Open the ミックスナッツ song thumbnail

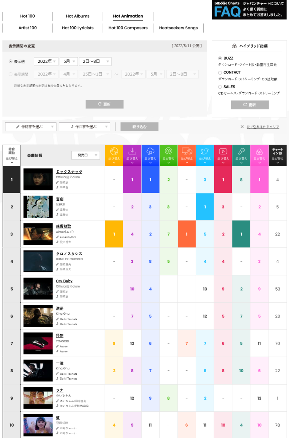38,179
